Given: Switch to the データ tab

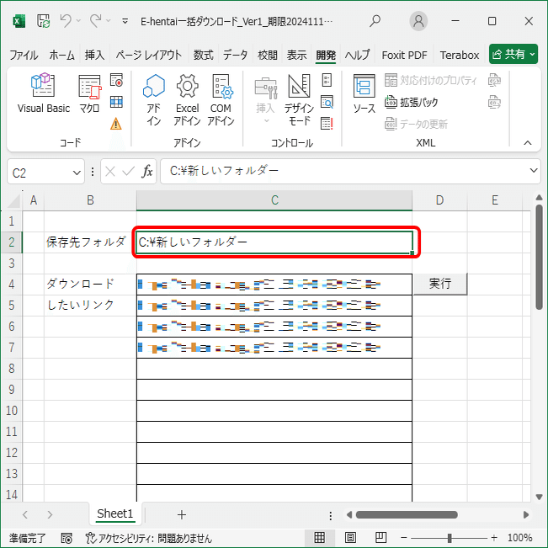Looking at the screenshot, I should pos(236,55).
